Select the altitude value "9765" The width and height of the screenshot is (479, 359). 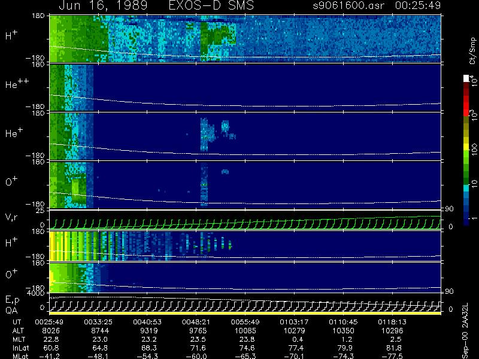point(198,331)
